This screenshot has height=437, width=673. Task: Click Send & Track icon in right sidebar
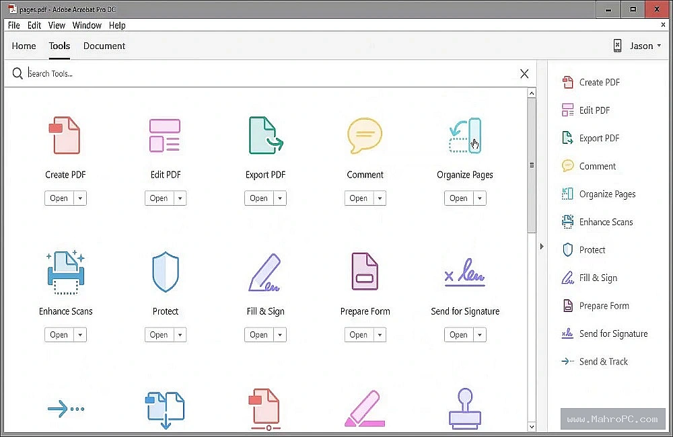tap(568, 361)
